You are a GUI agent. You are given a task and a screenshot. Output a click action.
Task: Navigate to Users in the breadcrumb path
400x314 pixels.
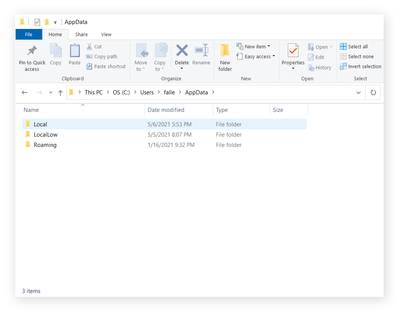[147, 92]
